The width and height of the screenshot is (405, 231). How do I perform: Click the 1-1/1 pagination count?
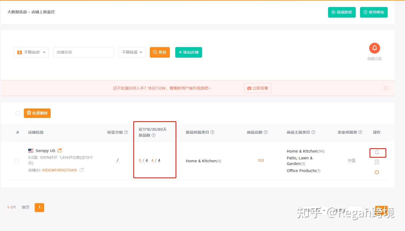pos(11,207)
